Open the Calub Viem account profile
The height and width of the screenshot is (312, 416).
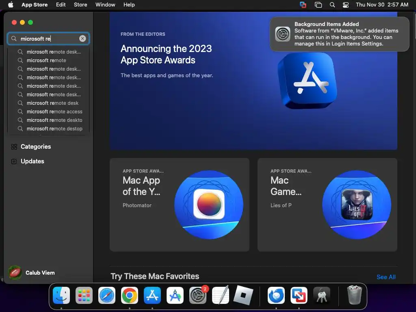31,273
